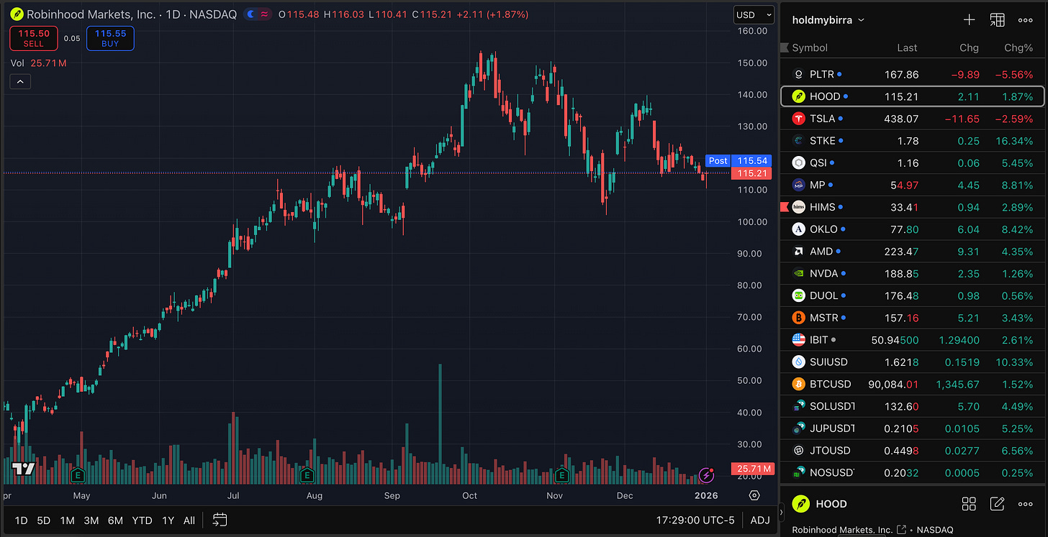Open chart settings gear below price axis
1048x537 pixels.
[754, 495]
